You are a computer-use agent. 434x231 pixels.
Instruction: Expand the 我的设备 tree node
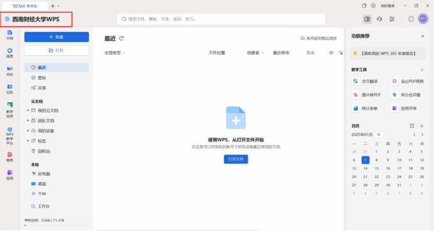(28, 131)
